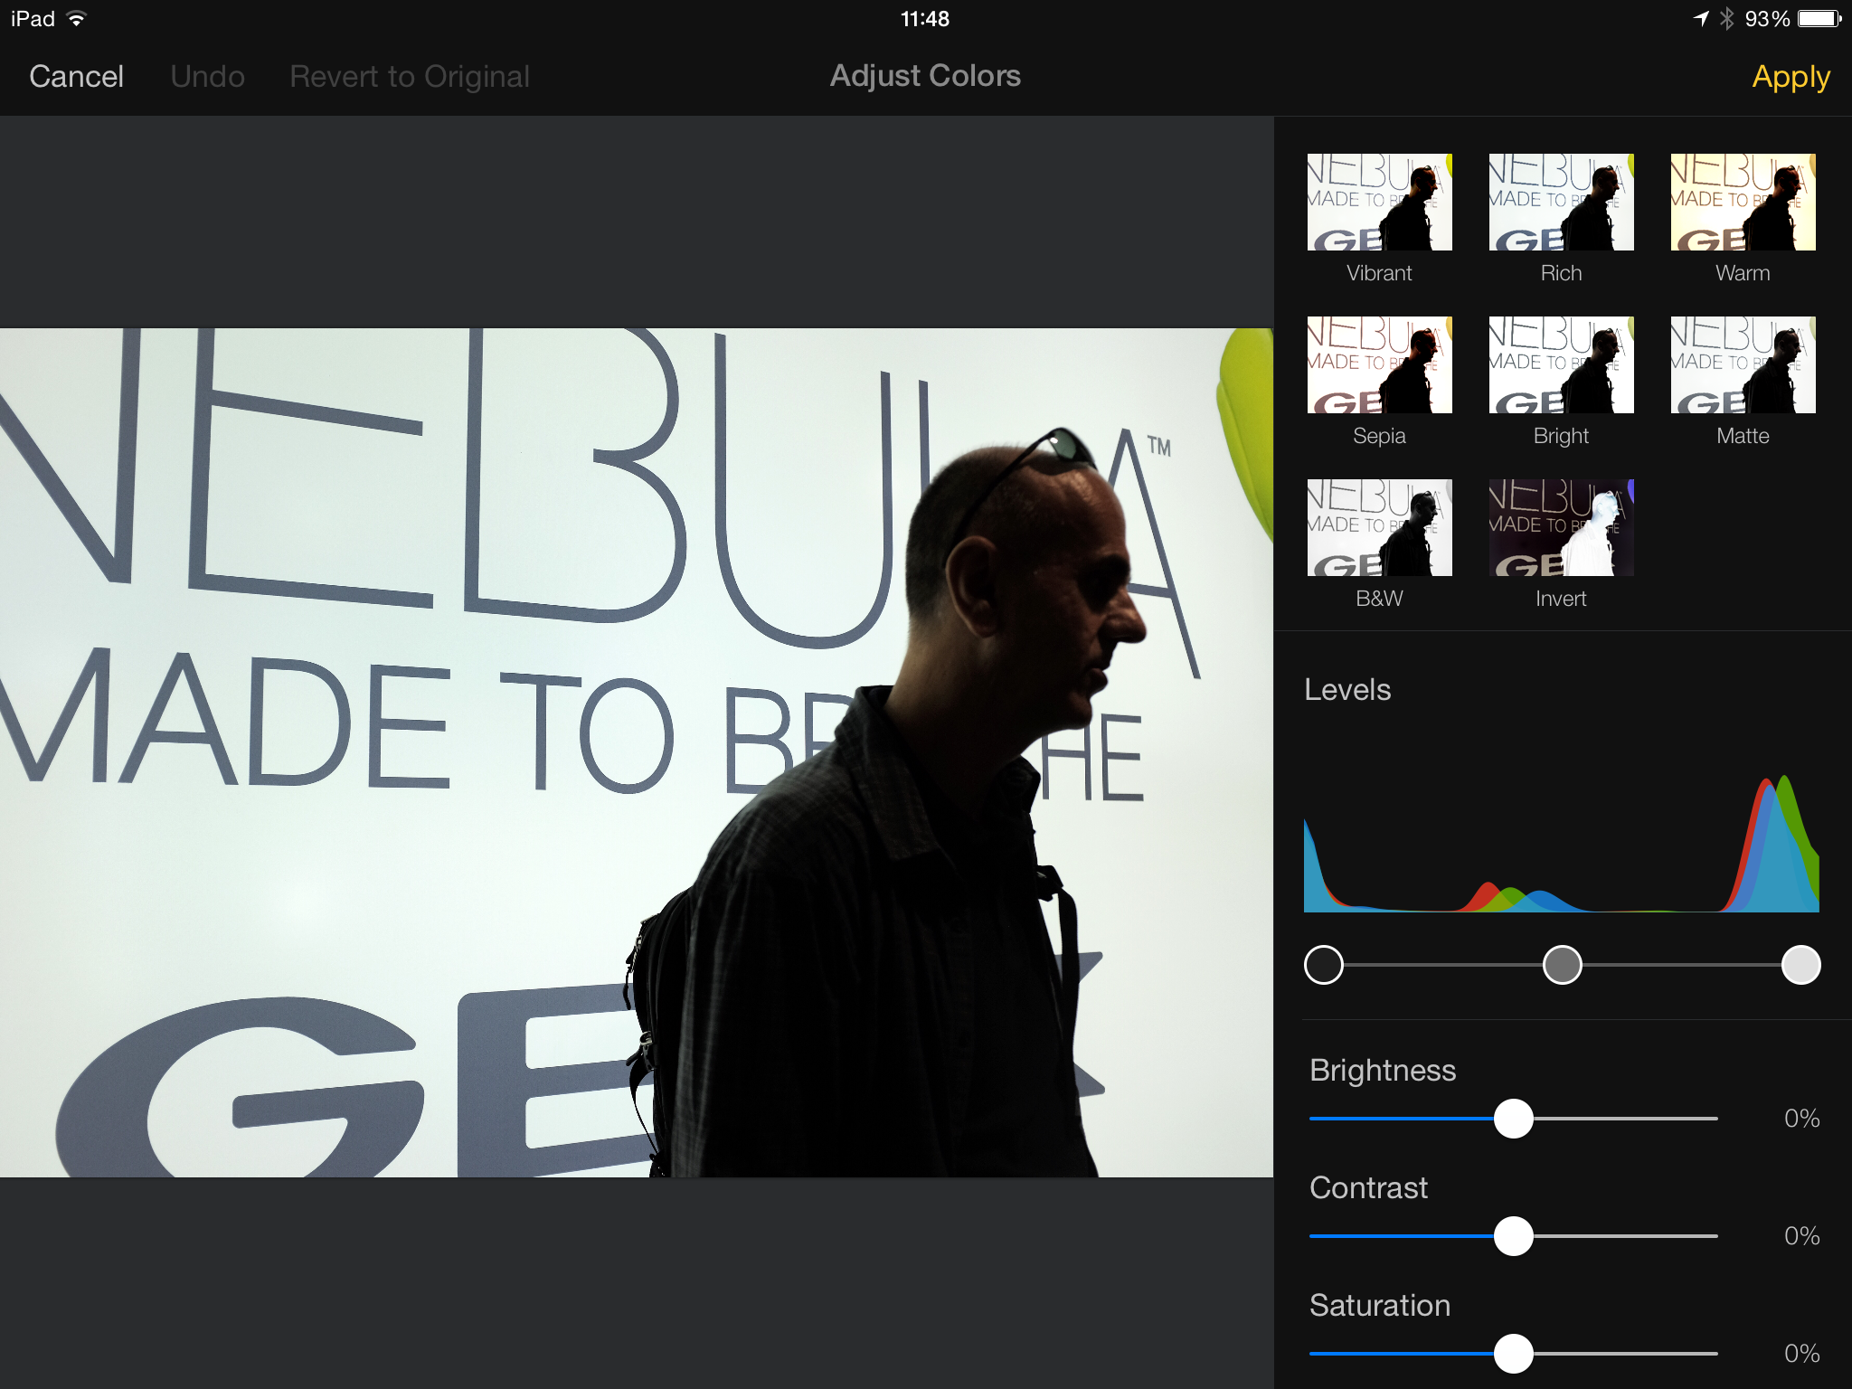Tap the dimmed Undo button
This screenshot has width=1852, height=1389.
(x=207, y=77)
